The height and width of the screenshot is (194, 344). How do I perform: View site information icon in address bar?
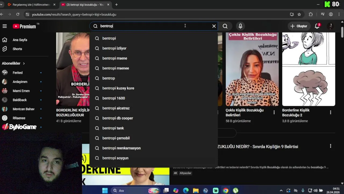[27, 14]
